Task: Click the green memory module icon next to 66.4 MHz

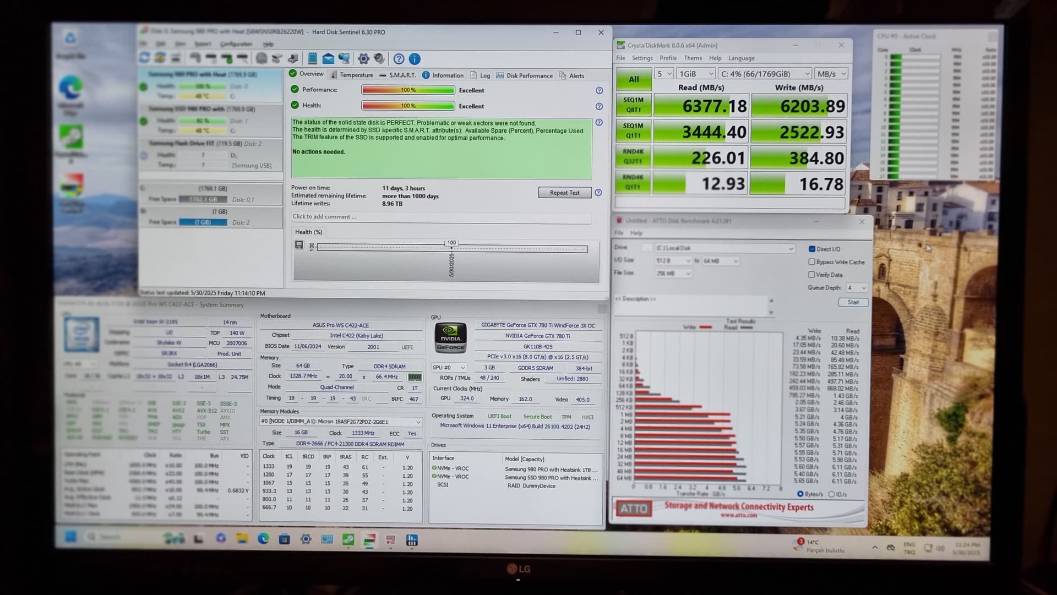Action: tap(415, 377)
